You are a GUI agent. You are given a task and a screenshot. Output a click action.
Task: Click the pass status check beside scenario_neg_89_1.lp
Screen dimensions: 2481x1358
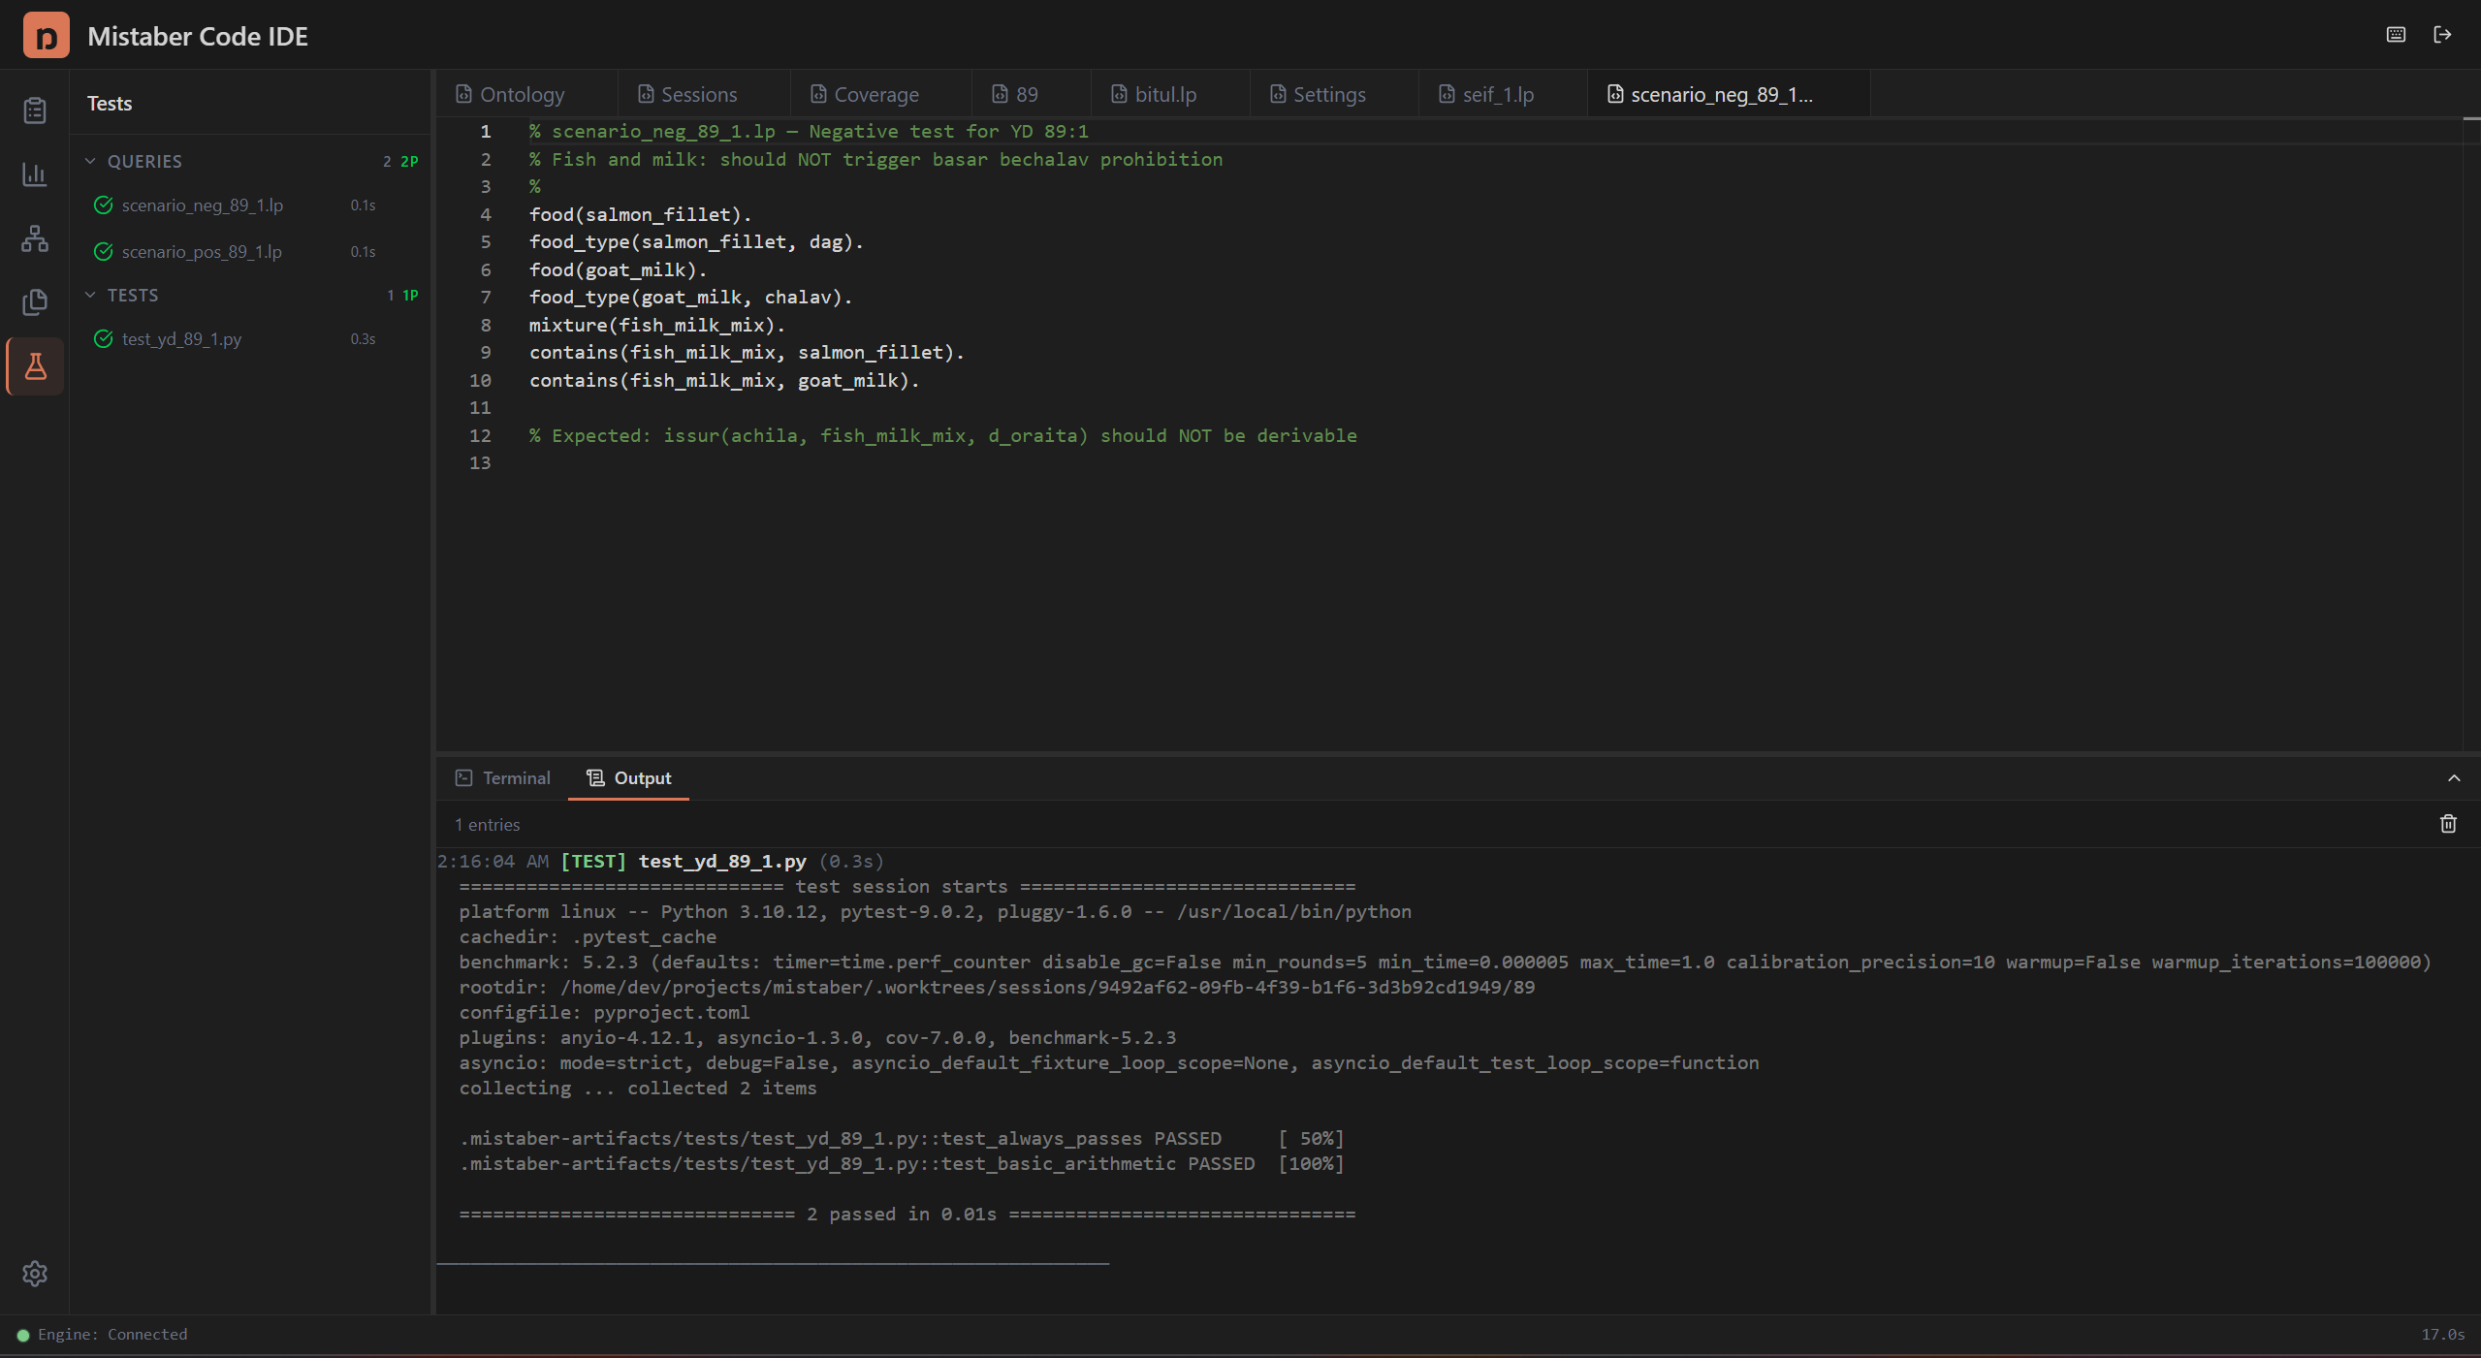click(103, 205)
